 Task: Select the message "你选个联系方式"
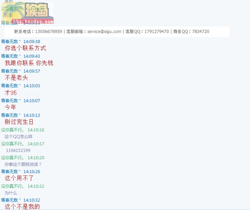tap(25, 48)
